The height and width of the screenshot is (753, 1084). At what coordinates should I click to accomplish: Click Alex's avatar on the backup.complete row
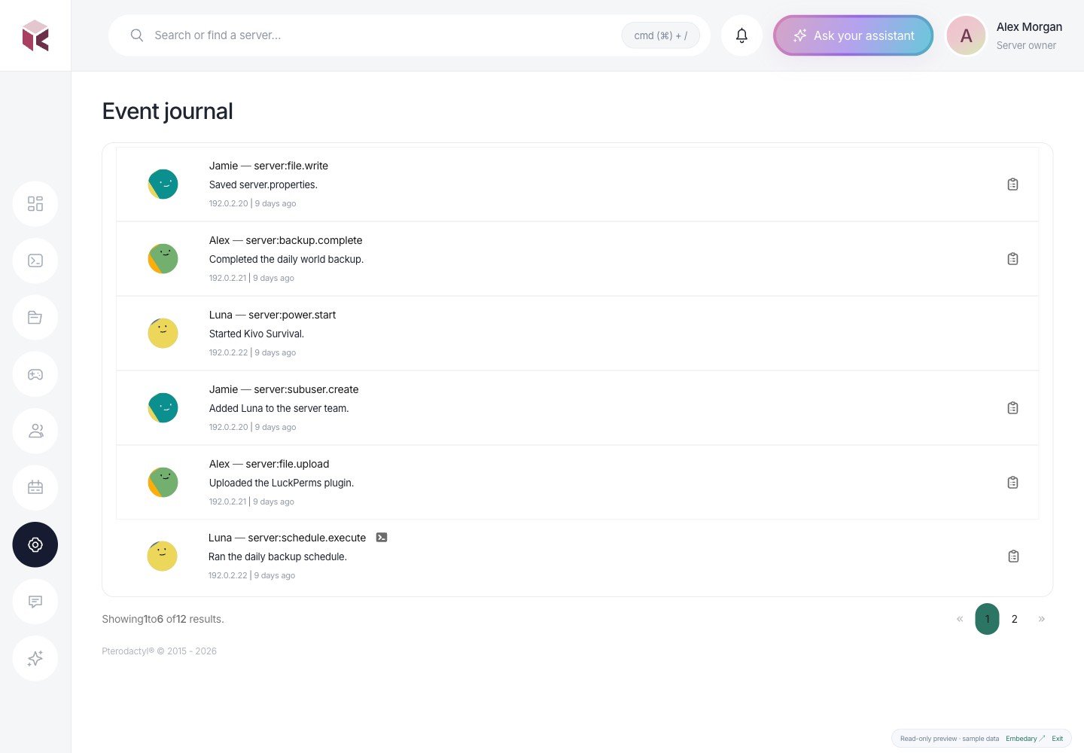pos(163,259)
